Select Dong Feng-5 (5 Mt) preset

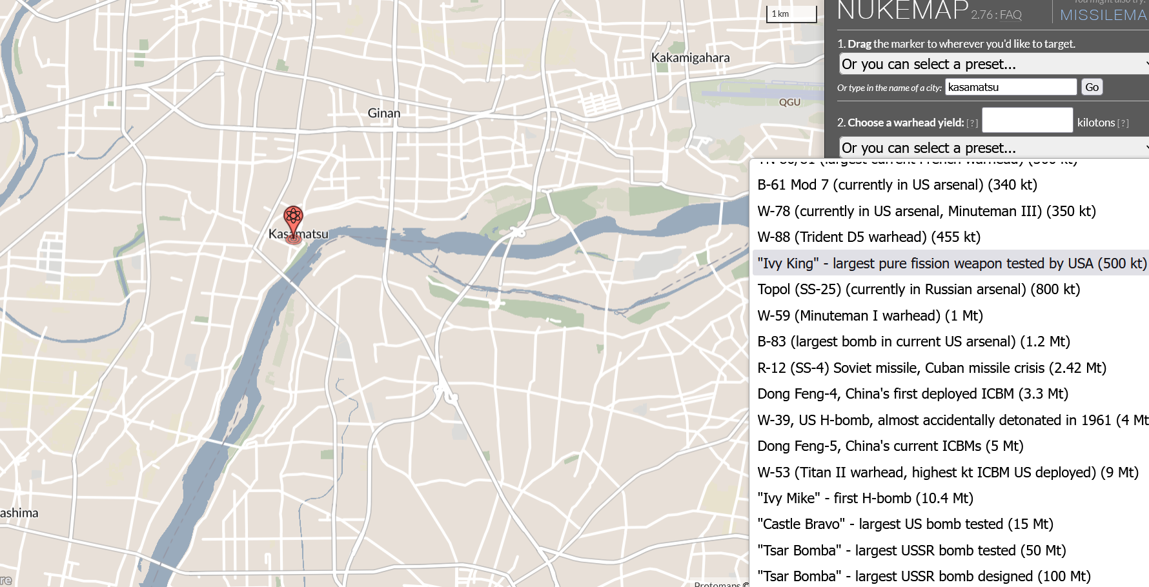point(951,446)
